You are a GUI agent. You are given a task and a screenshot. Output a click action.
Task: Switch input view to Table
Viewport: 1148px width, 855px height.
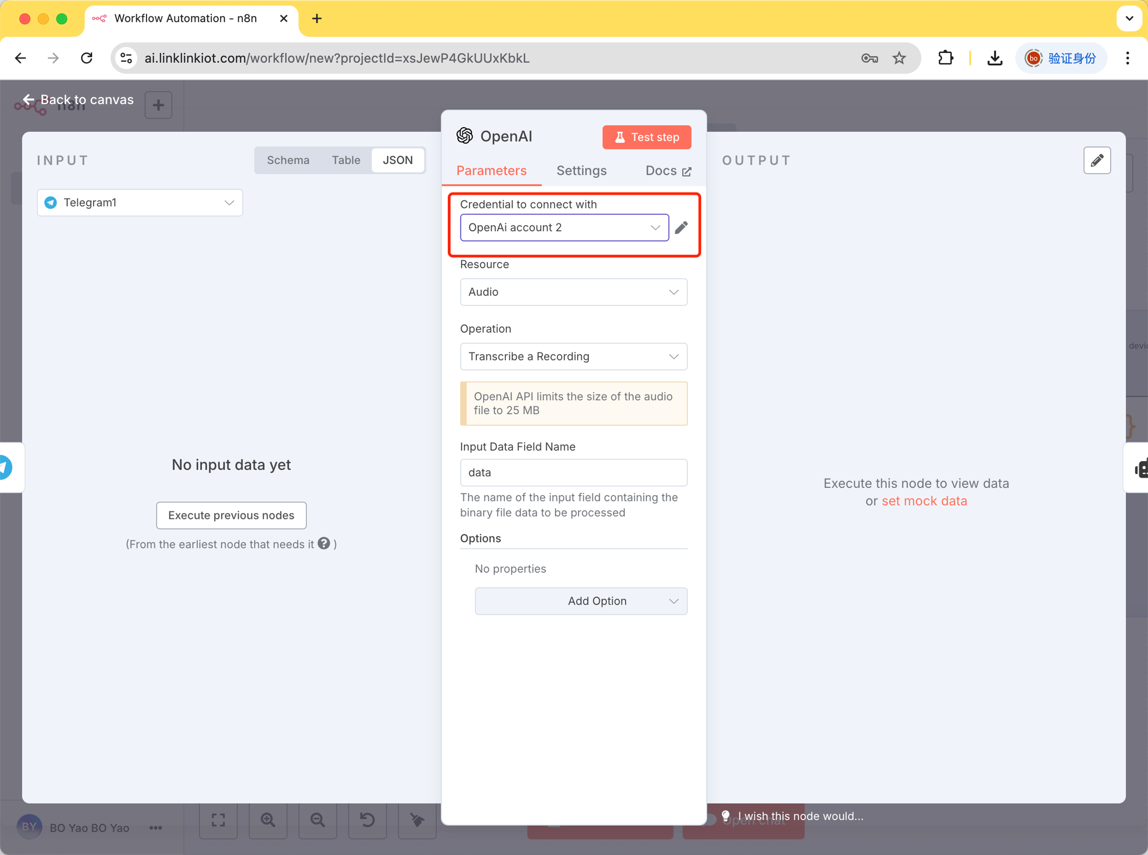coord(345,161)
